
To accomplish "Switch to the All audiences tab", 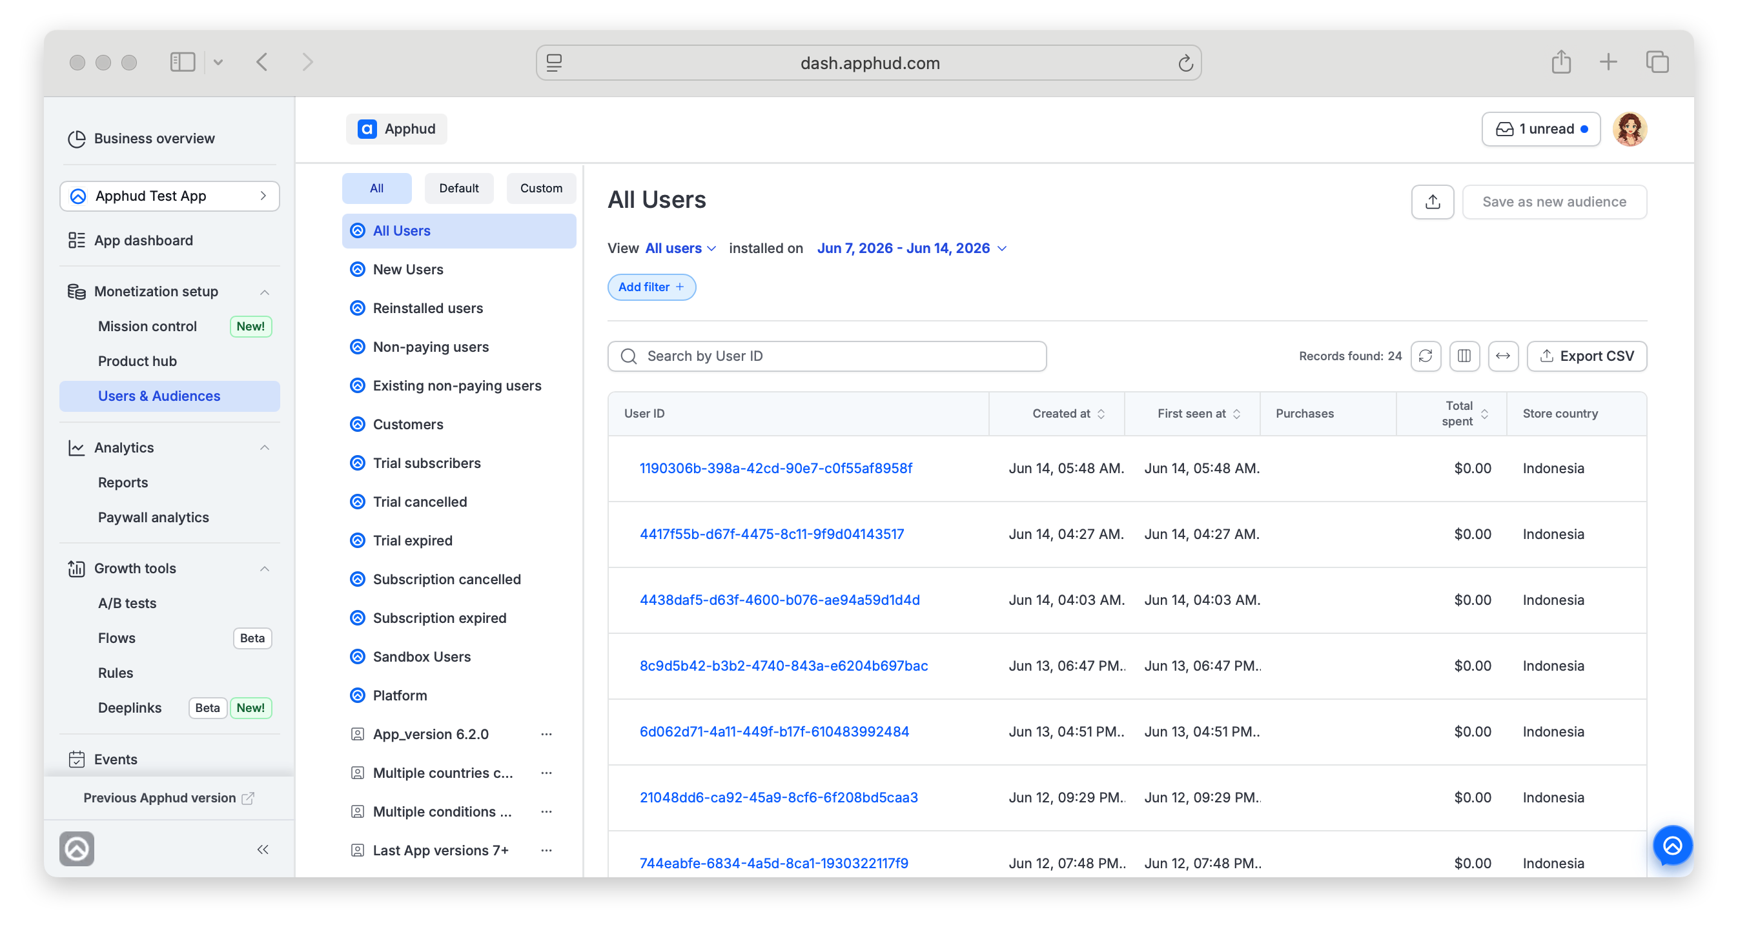I will pos(376,188).
